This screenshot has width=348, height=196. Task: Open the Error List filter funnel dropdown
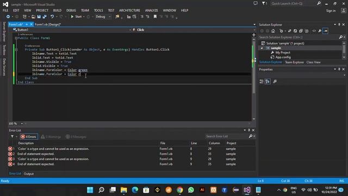(x=14, y=137)
